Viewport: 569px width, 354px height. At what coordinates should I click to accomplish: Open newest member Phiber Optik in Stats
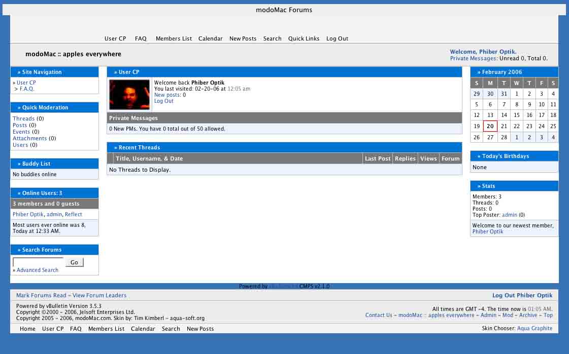point(488,231)
